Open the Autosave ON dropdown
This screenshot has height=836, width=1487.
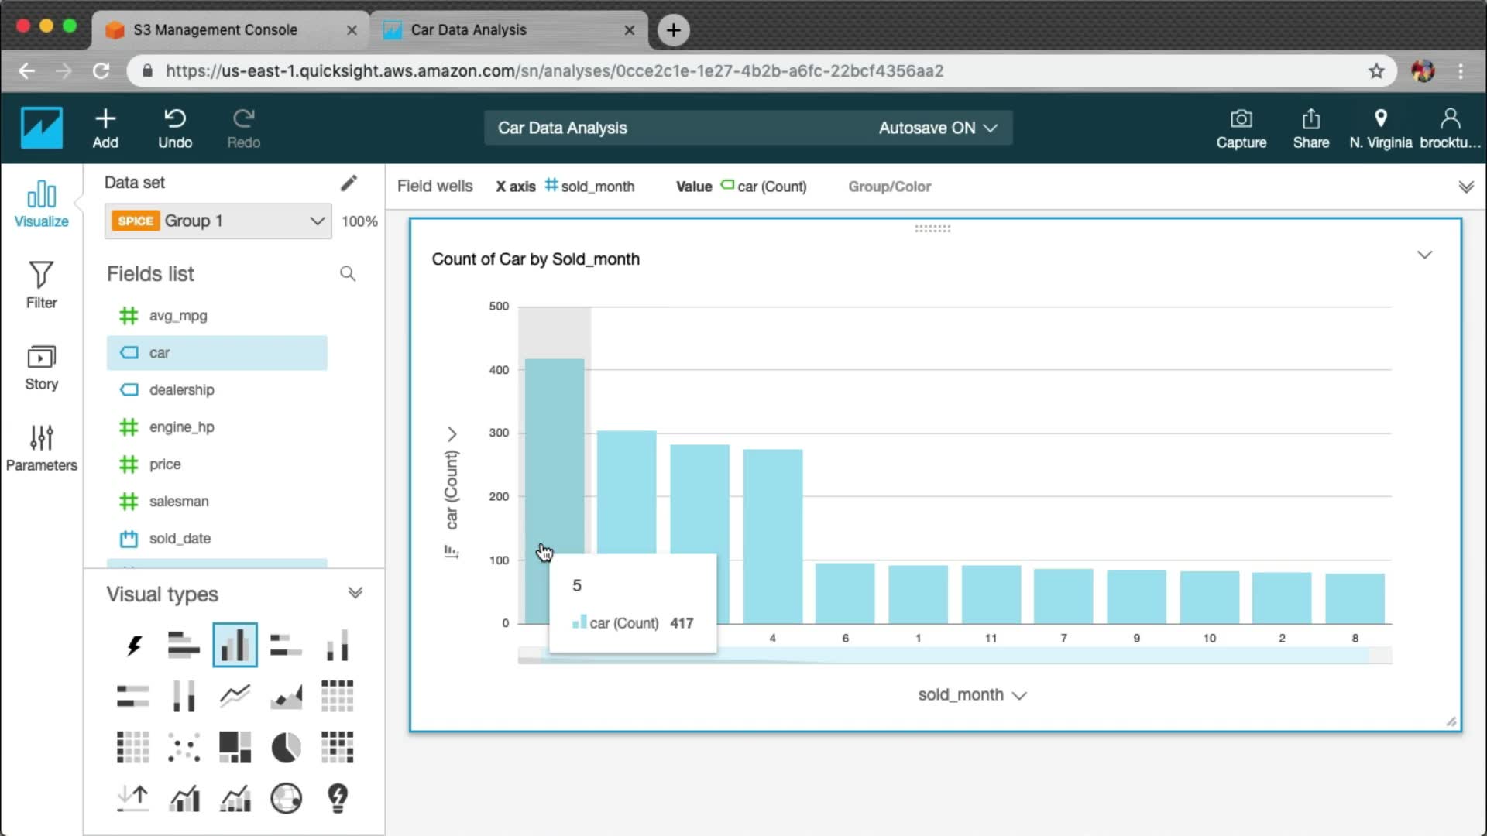click(937, 128)
